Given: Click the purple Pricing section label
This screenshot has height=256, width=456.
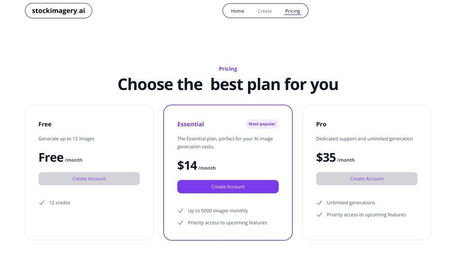Looking at the screenshot, I should [x=228, y=69].
